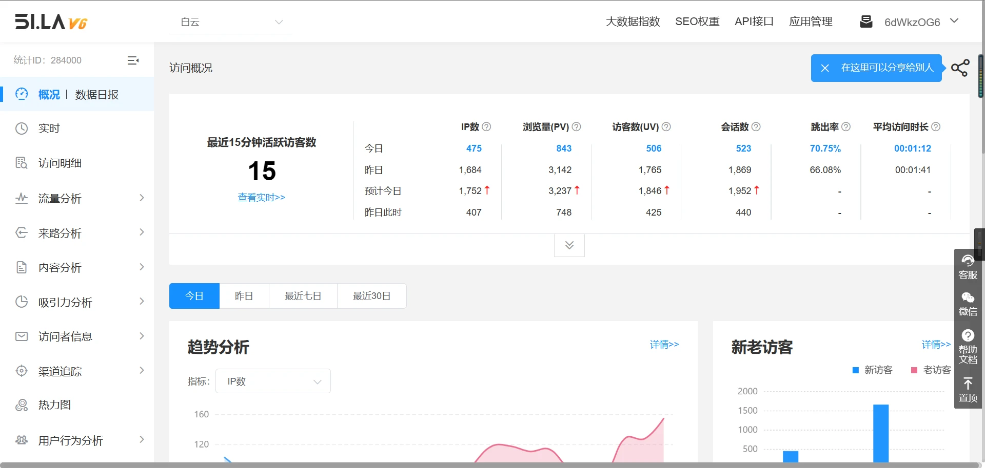Open the 指标 IP数 dropdown
985x468 pixels.
[x=273, y=381]
